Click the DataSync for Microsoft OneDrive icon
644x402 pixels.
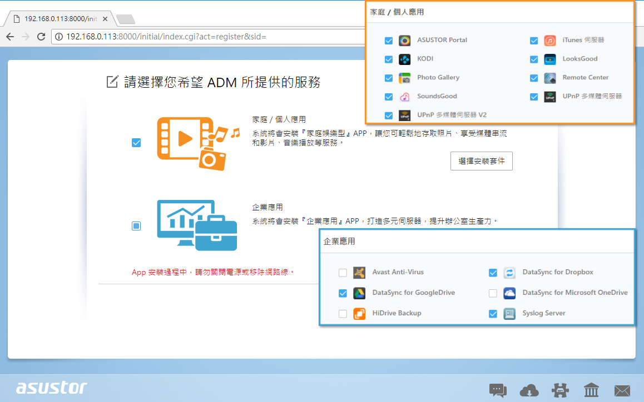(510, 293)
